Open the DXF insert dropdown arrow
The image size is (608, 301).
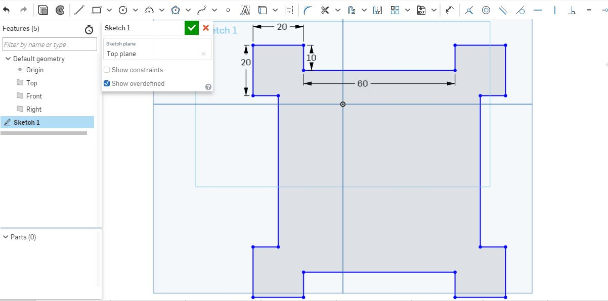(434, 10)
